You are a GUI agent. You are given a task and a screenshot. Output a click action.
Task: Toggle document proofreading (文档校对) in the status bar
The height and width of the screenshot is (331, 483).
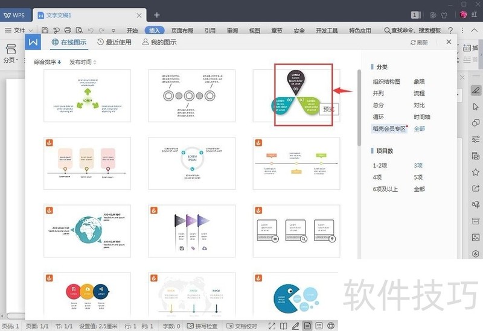pos(241,326)
